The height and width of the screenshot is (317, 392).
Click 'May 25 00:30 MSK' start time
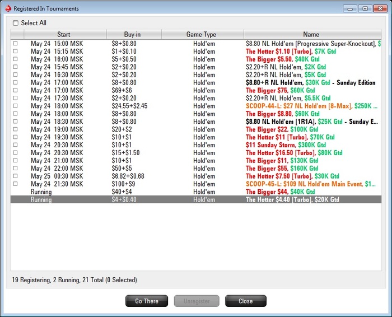[57, 176]
